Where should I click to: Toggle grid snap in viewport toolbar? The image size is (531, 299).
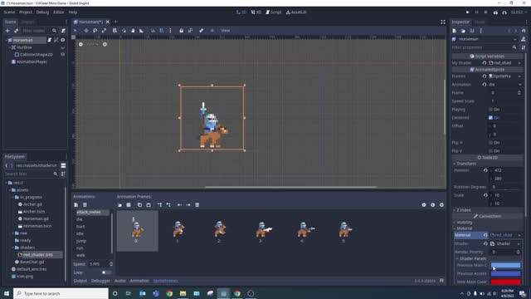[162, 31]
